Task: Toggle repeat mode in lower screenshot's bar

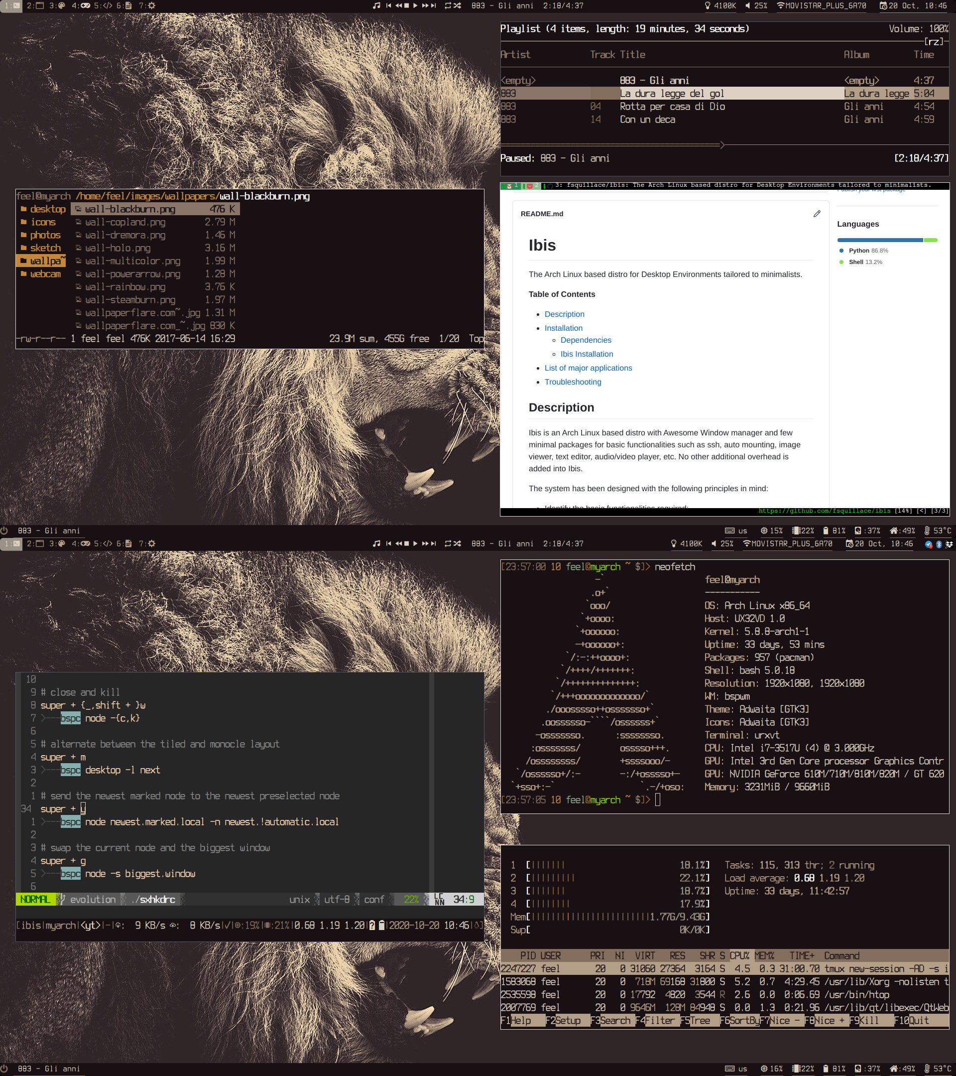Action: point(448,543)
